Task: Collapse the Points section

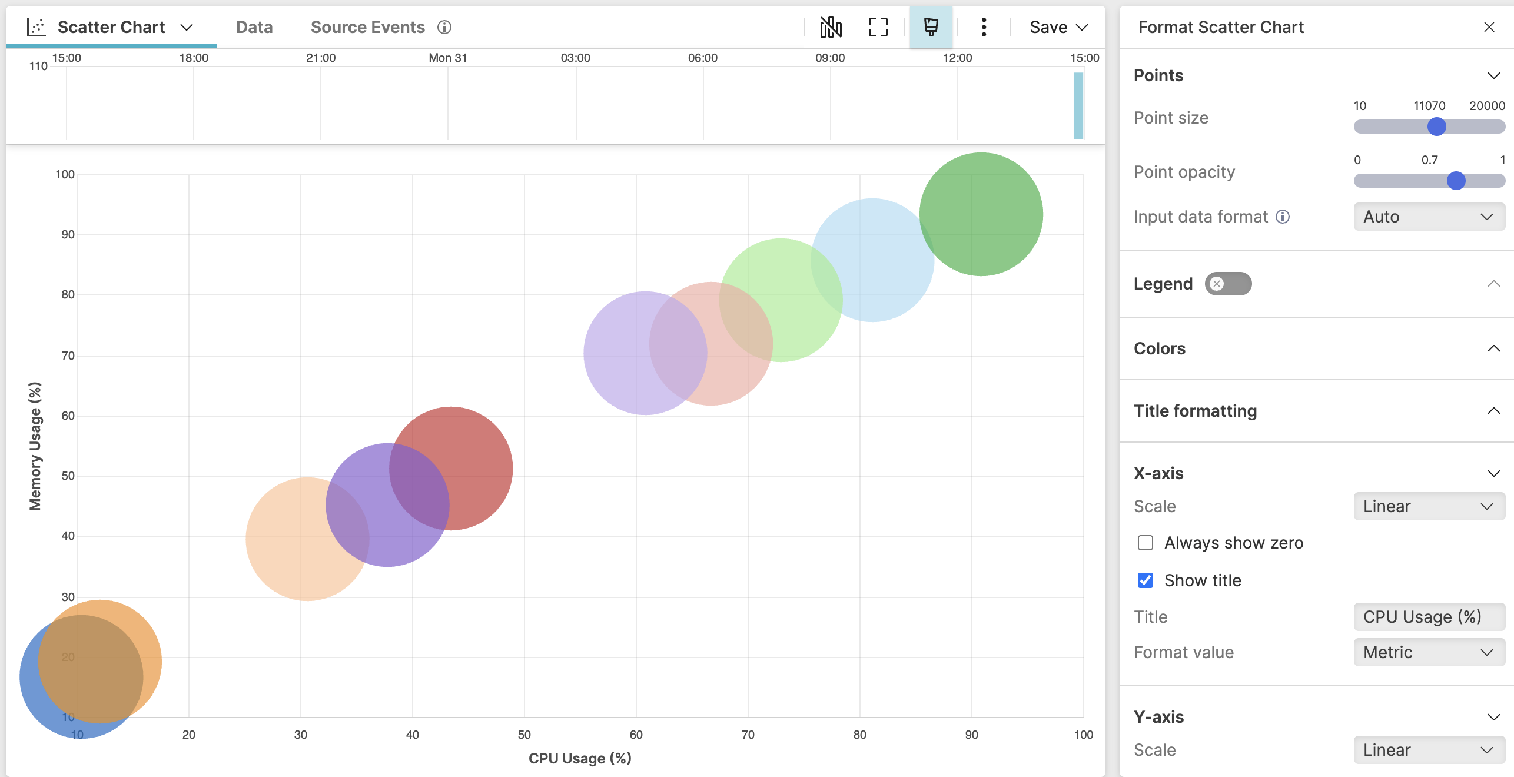Action: point(1493,75)
